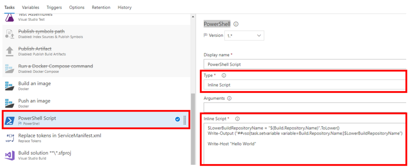Select the Run a Docker Compose command task
Screen dimensions: 409x168
(x=97, y=68)
